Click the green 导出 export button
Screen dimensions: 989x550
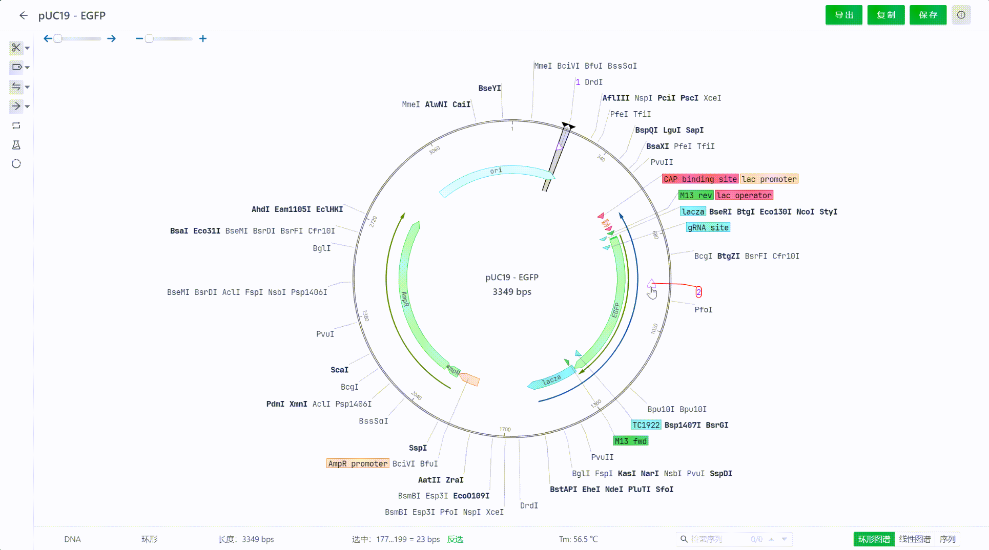tap(843, 15)
